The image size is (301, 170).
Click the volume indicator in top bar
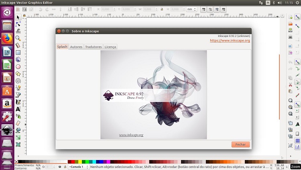tap(280, 3)
